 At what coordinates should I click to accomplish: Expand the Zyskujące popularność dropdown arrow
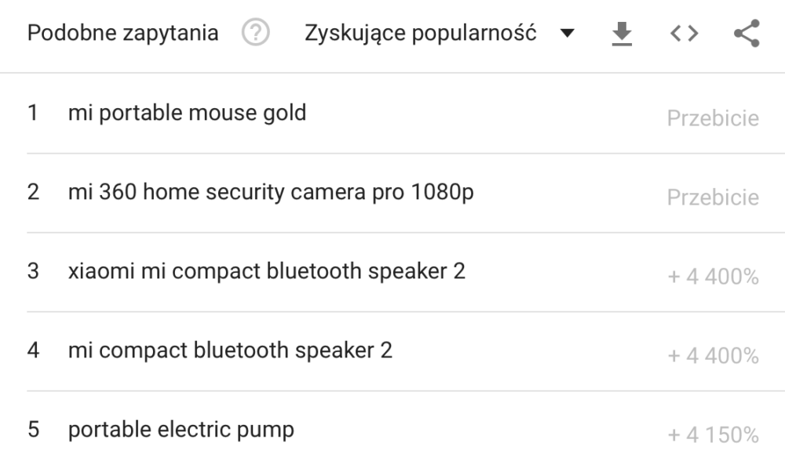click(568, 34)
